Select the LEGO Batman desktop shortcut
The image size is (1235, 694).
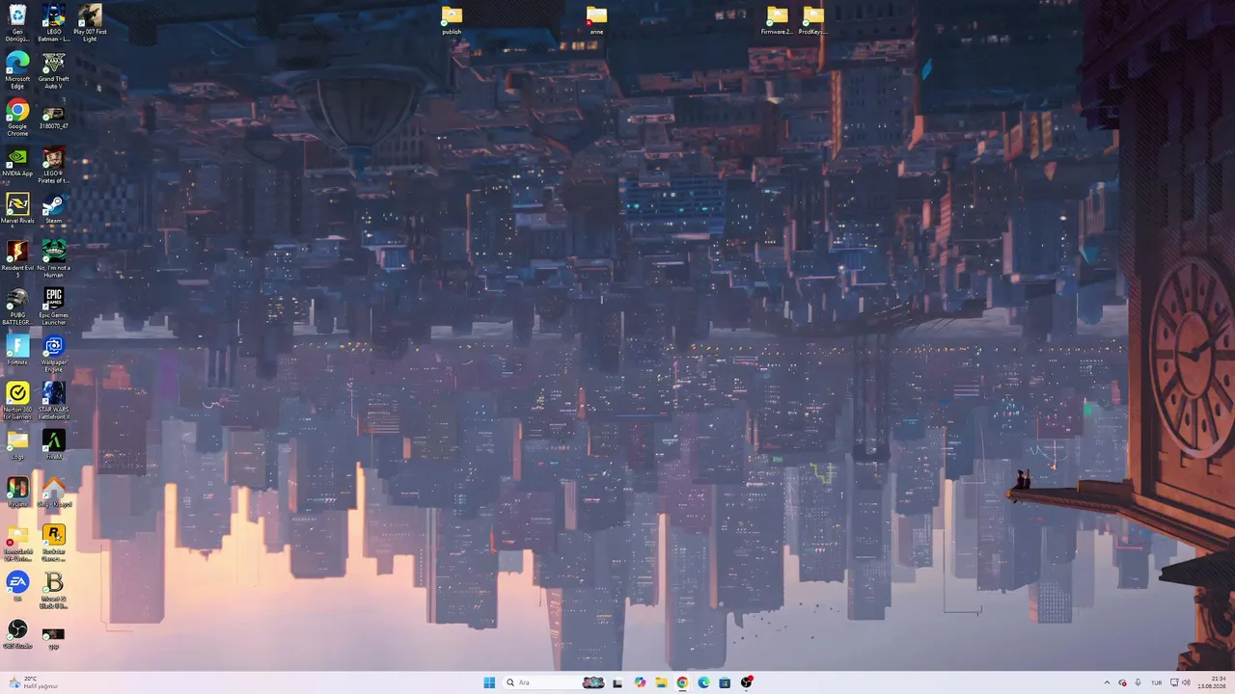[x=54, y=22]
